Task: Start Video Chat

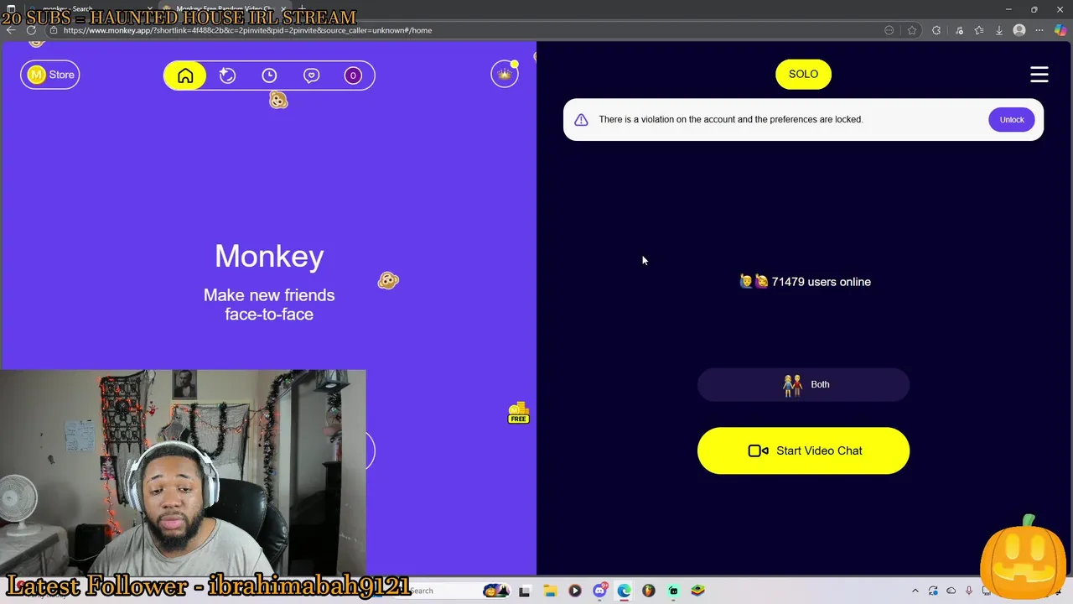Action: click(803, 450)
